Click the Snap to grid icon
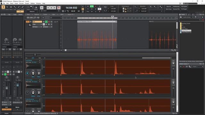The image size is (205, 115). pos(28,7)
